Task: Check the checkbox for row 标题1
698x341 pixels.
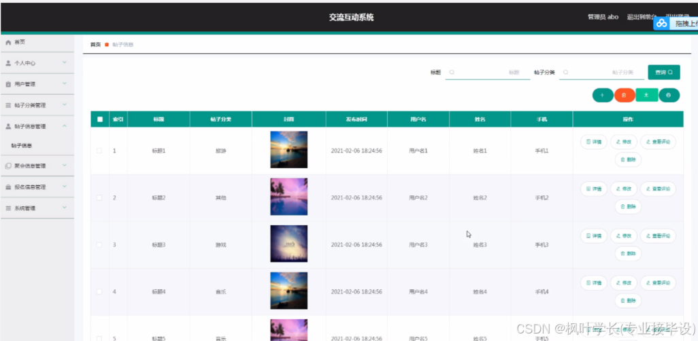Action: pos(99,151)
